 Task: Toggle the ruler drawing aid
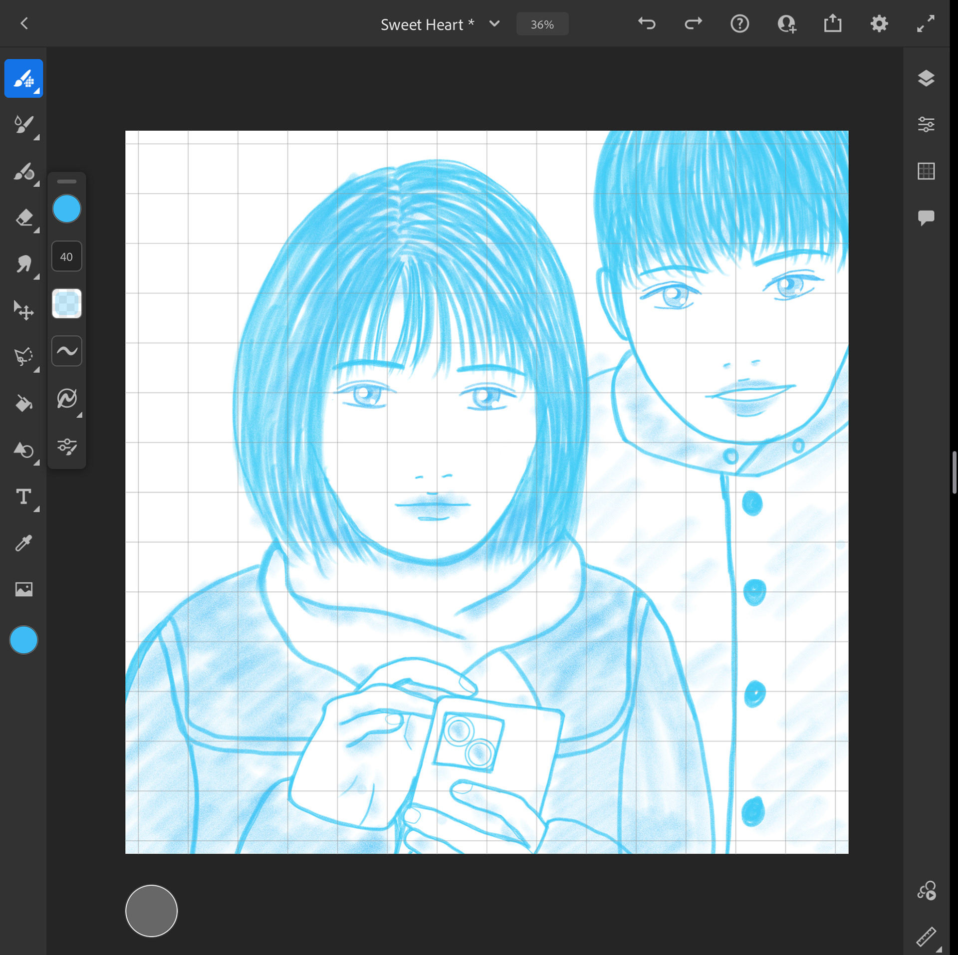(x=926, y=937)
